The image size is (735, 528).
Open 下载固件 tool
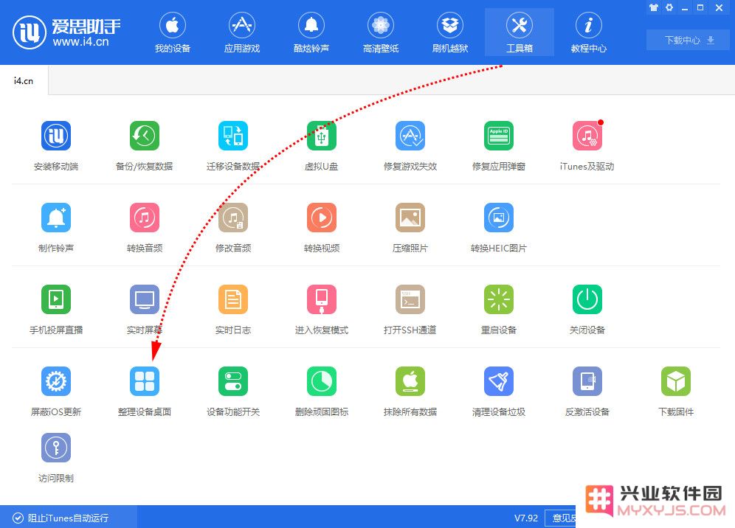pyautogui.click(x=676, y=381)
